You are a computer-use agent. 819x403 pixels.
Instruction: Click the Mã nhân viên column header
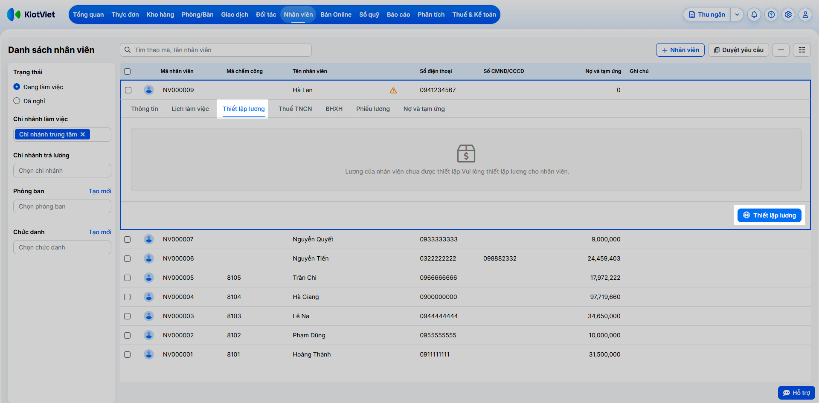pyautogui.click(x=177, y=71)
